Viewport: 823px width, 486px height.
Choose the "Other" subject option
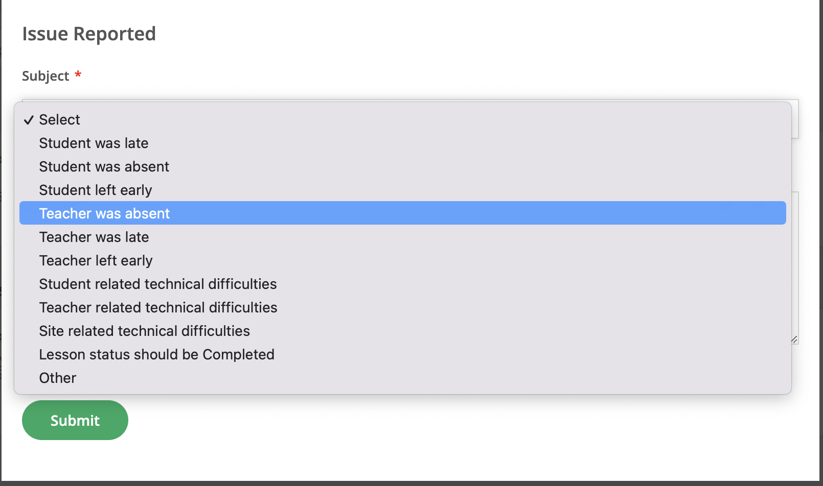coord(58,378)
